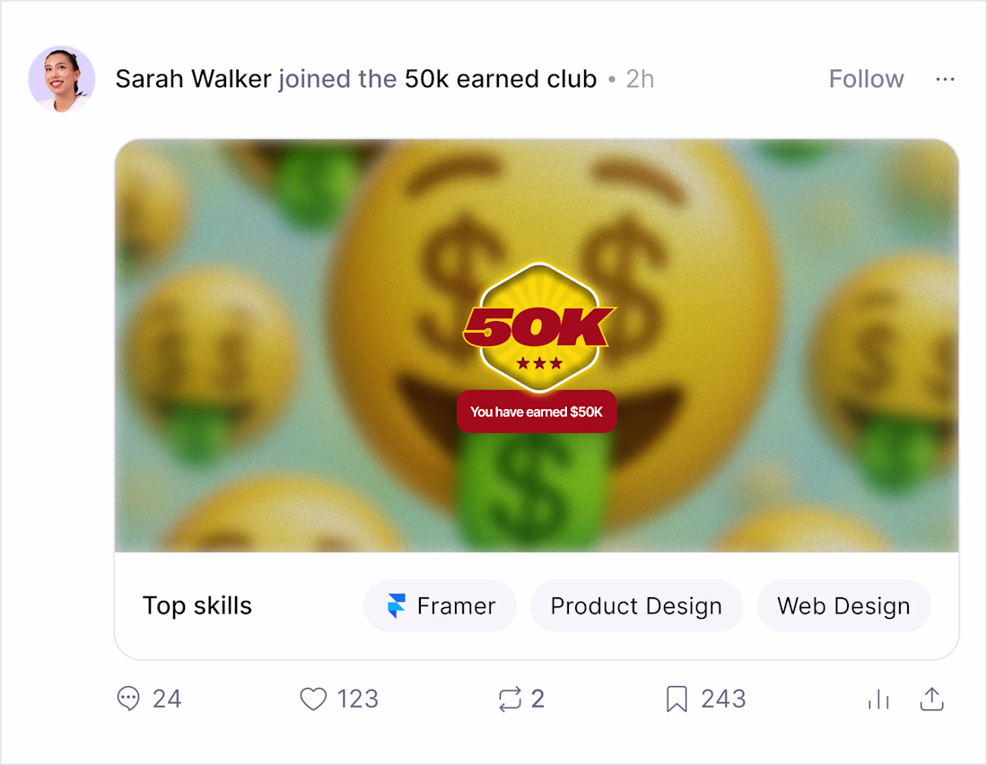Click the comment bubble icon
This screenshot has height=765, width=987.
[128, 699]
